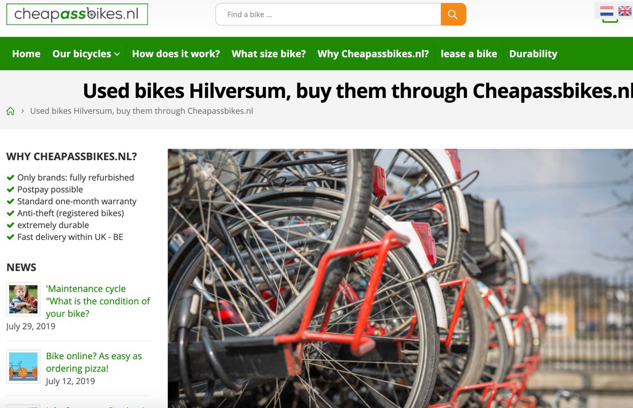Click the checkmark beside Postpay possible

(10, 189)
